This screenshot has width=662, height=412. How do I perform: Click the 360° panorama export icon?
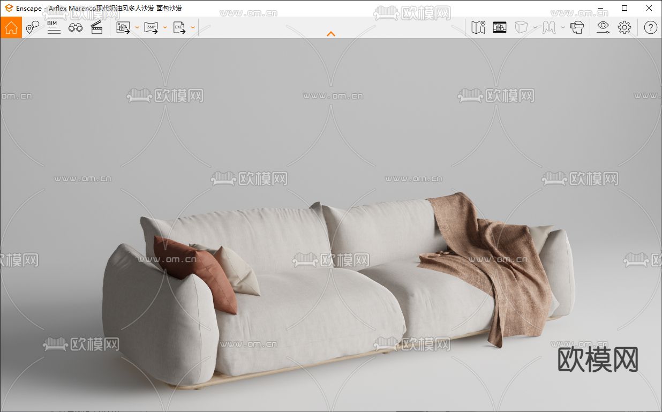coord(152,27)
